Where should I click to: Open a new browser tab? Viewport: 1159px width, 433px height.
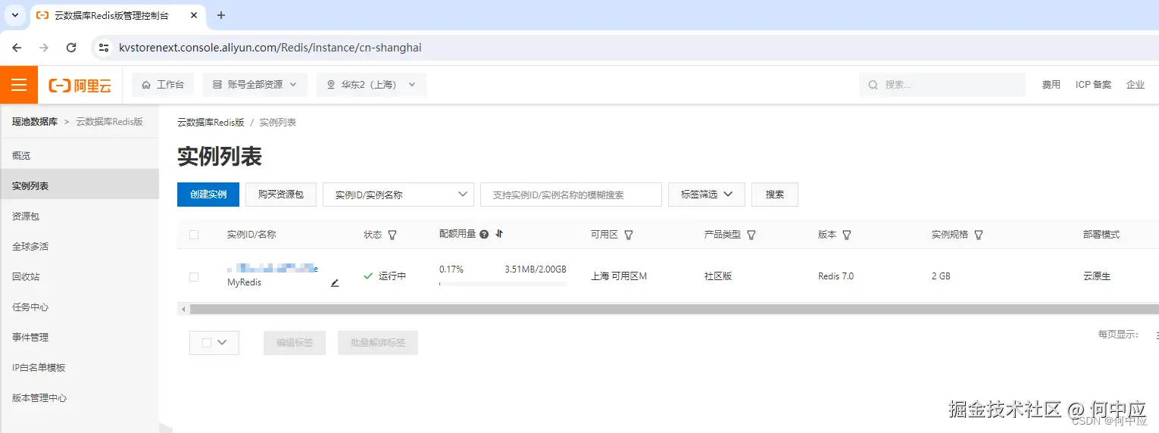[x=221, y=15]
